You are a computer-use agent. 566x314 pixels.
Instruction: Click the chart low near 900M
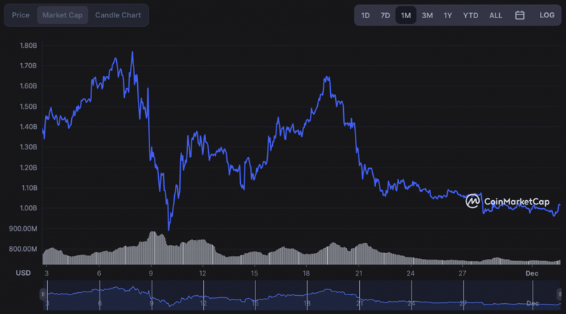point(169,229)
